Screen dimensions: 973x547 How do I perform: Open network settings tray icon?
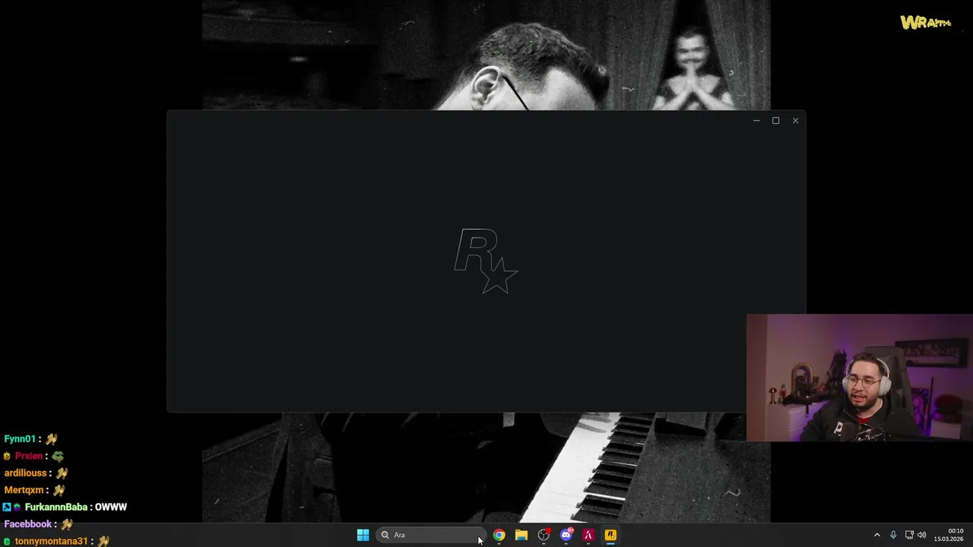click(x=909, y=535)
